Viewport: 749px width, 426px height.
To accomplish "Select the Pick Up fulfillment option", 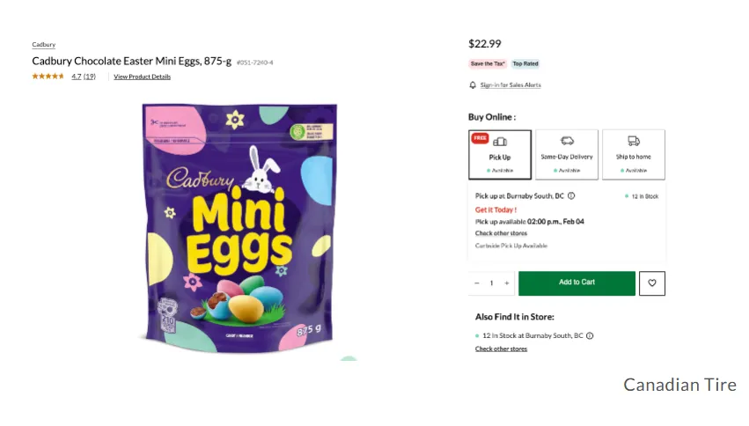I will pyautogui.click(x=500, y=154).
